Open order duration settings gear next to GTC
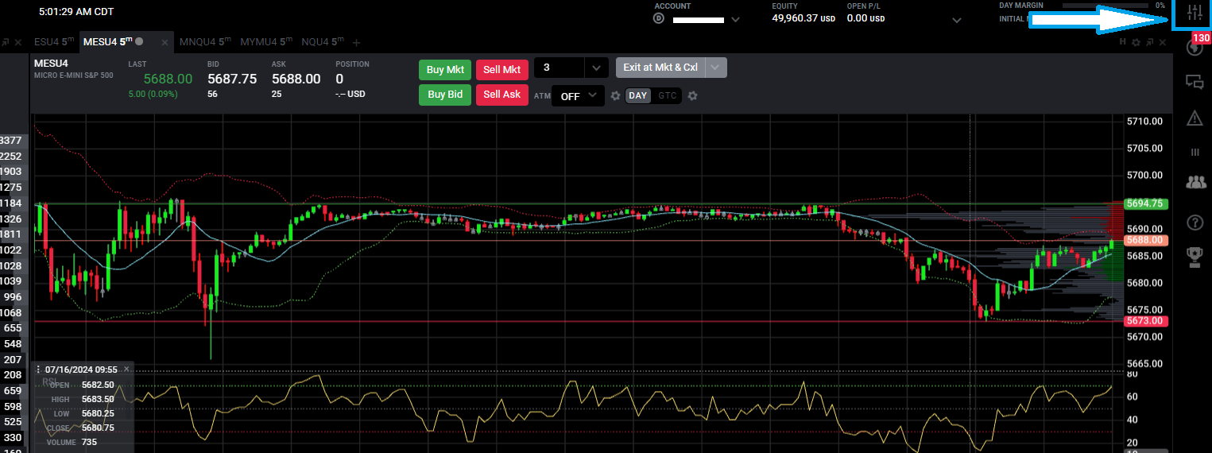Viewport: 1212px width, 453px height. coord(692,96)
